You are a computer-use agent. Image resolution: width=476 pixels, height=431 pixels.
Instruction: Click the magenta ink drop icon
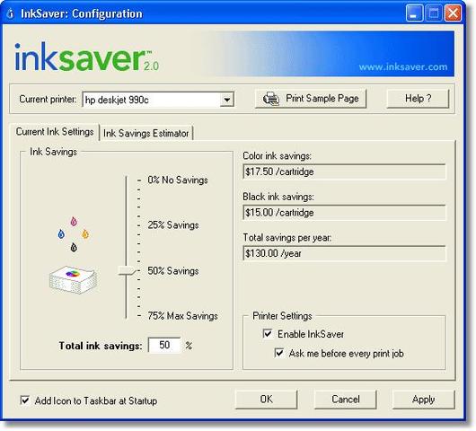[74, 222]
